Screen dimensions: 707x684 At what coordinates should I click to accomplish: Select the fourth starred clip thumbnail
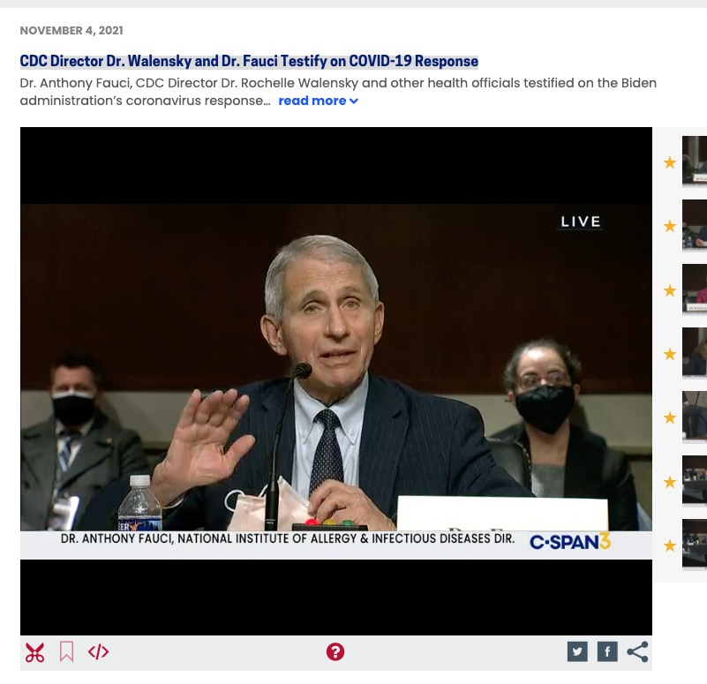[695, 353]
